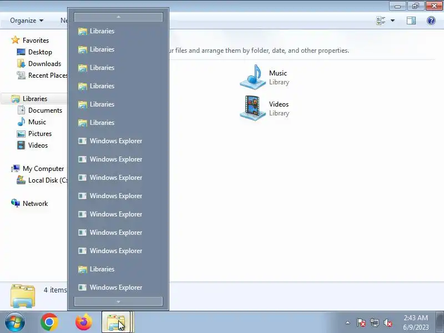
Task: Click scroll-down arrow below window list
Action: pos(118,301)
